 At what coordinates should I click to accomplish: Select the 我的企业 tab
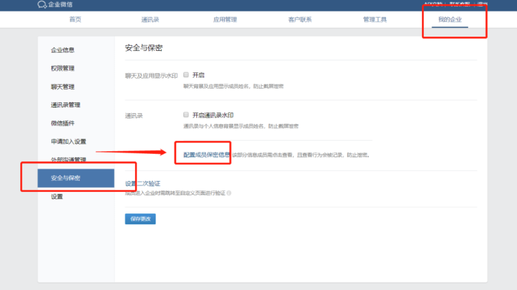449,20
